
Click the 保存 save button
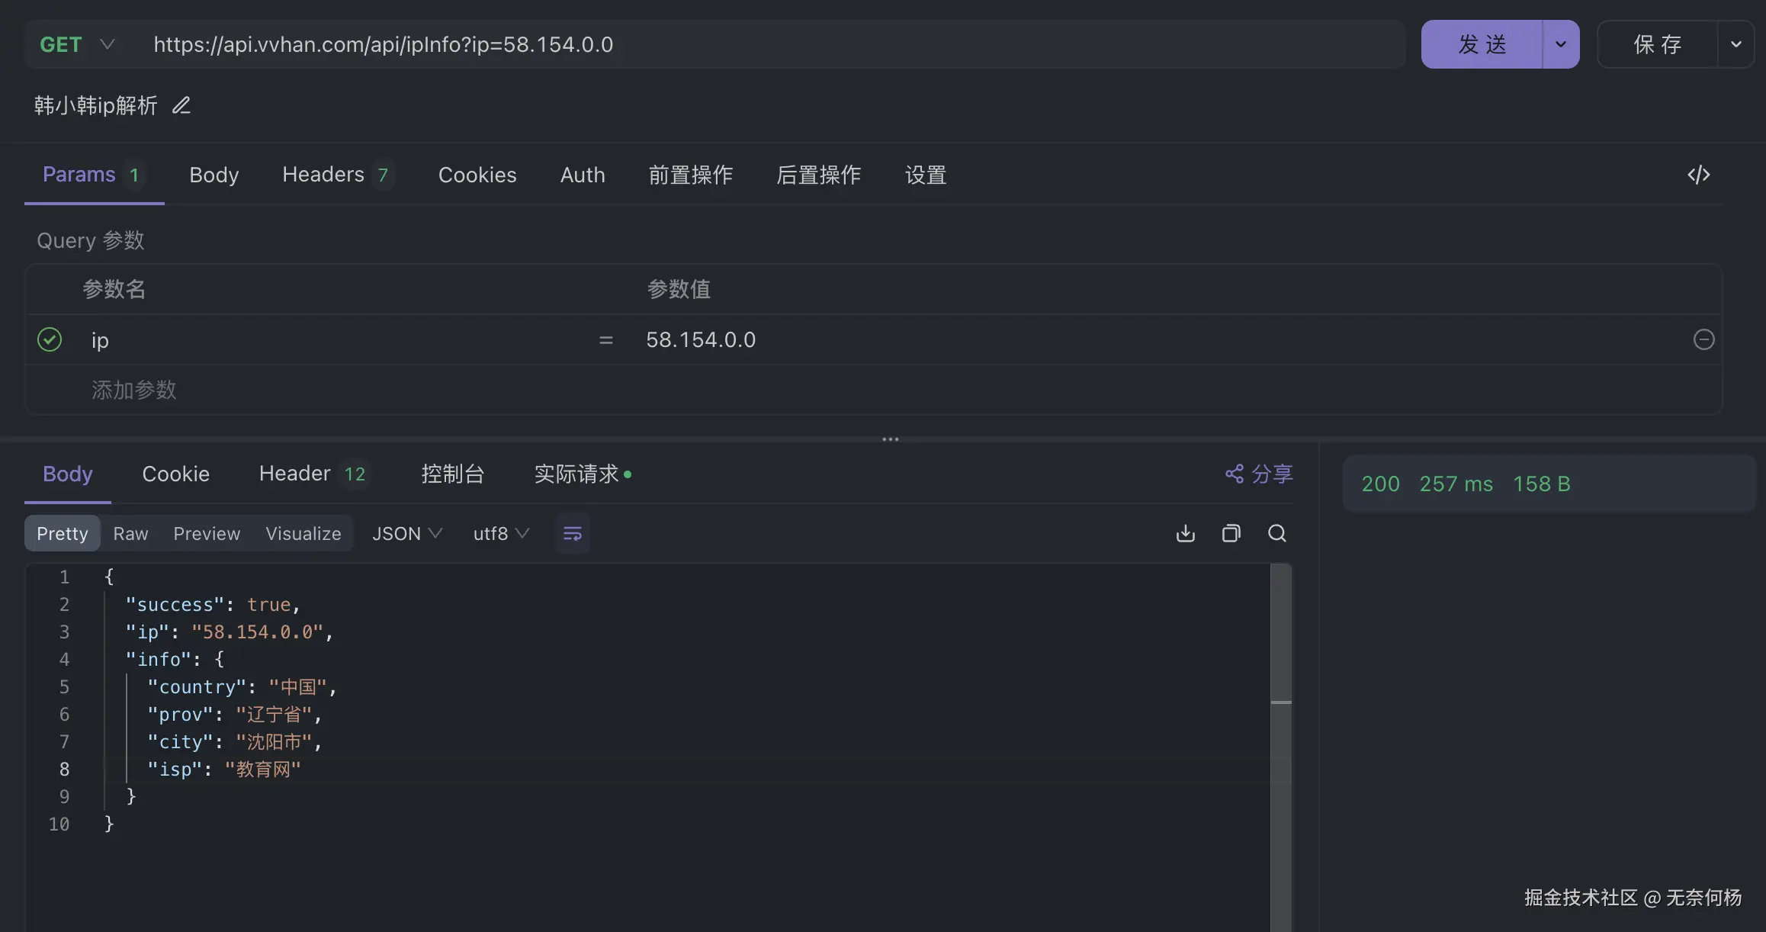click(x=1657, y=44)
